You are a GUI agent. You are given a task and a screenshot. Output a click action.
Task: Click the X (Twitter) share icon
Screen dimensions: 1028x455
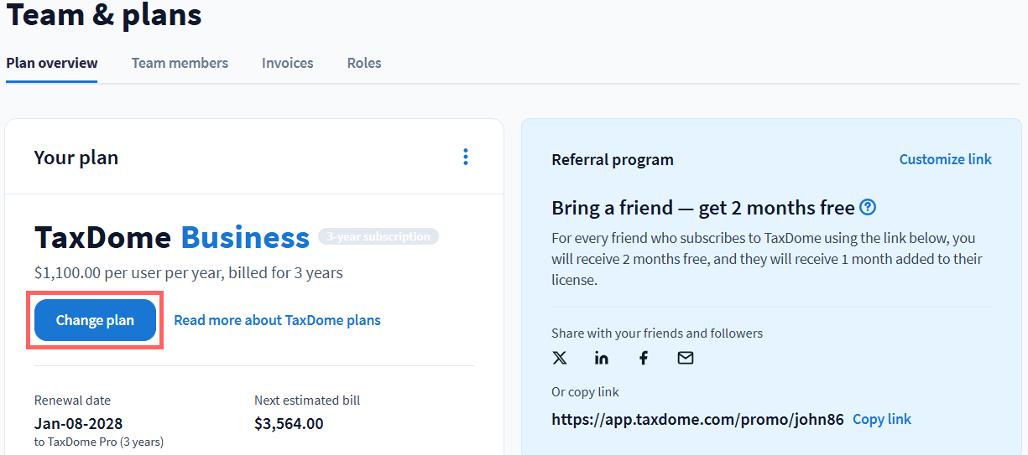tap(560, 358)
